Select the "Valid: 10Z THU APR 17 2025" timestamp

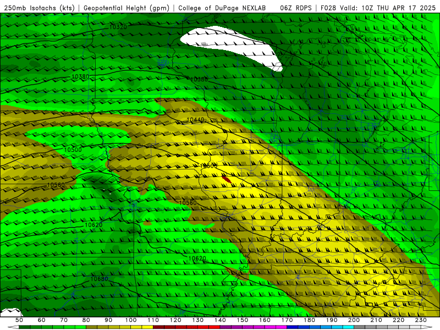(388, 8)
